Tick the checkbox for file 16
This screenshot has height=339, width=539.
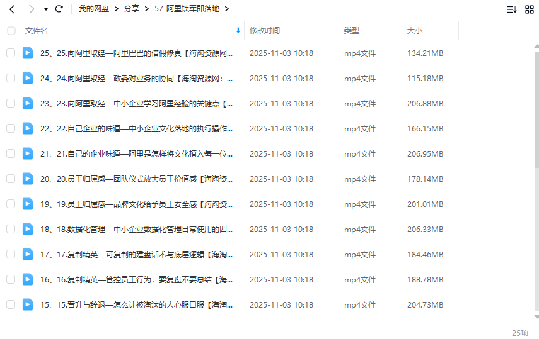pyautogui.click(x=11, y=279)
